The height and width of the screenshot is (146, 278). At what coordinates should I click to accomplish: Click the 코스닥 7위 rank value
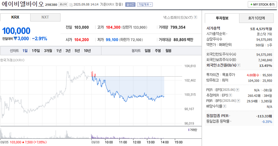coord(264,34)
